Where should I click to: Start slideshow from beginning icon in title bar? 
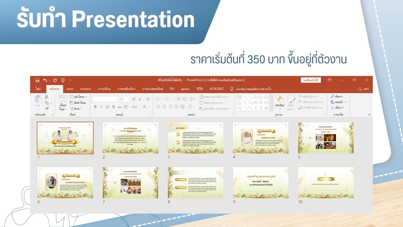63,80
